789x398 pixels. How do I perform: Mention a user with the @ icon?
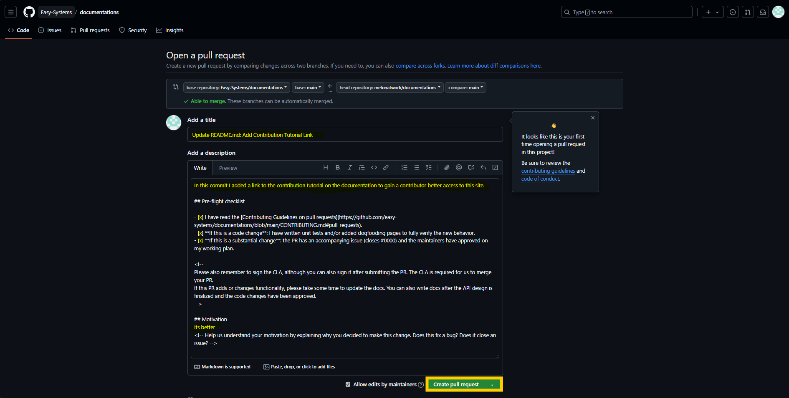coord(459,168)
